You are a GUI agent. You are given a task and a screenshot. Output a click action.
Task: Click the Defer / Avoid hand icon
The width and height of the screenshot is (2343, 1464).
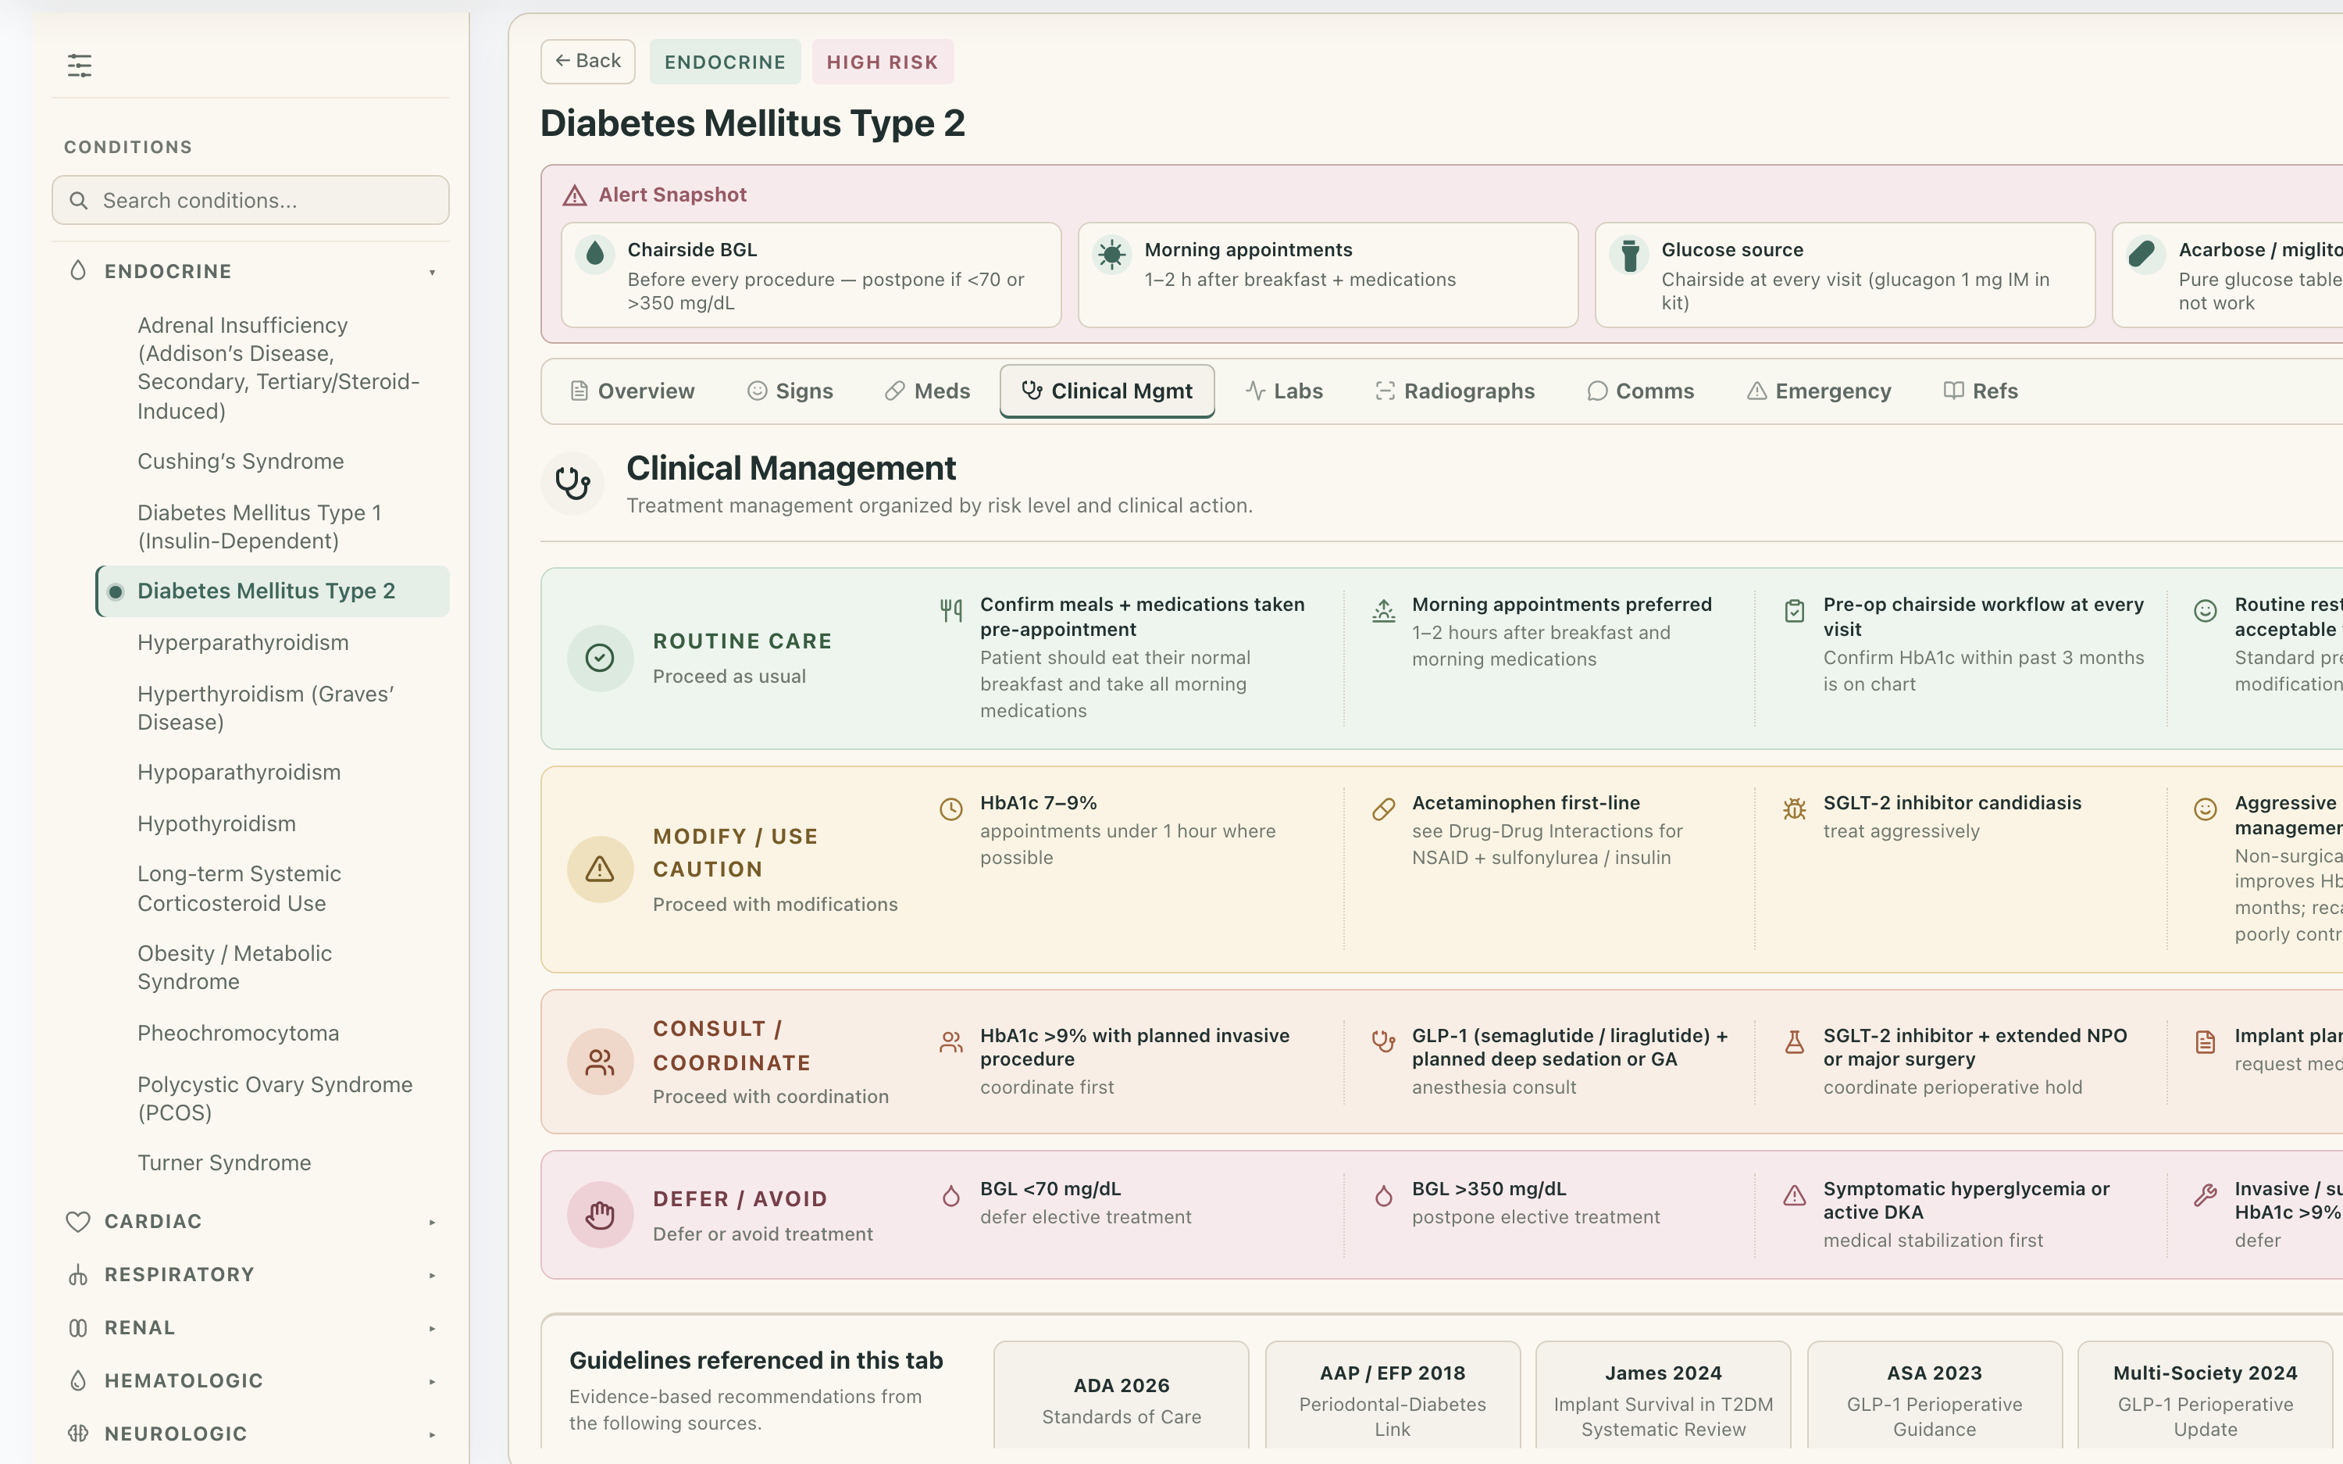600,1214
